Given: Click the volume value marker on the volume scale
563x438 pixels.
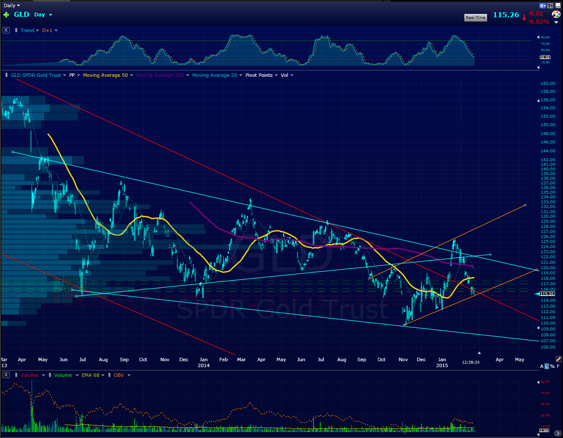Looking at the screenshot, I should [x=544, y=431].
